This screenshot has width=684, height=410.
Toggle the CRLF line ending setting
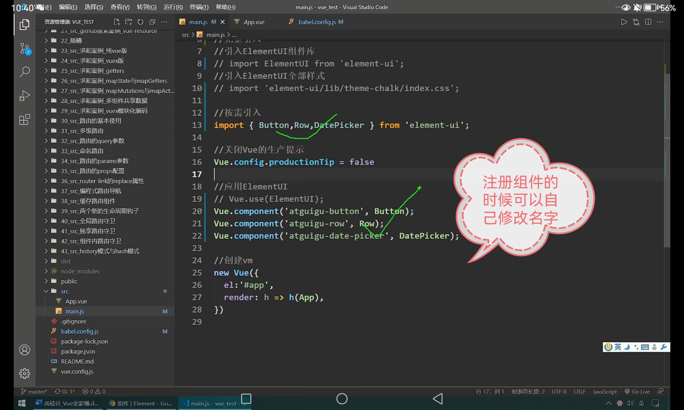coord(579,392)
